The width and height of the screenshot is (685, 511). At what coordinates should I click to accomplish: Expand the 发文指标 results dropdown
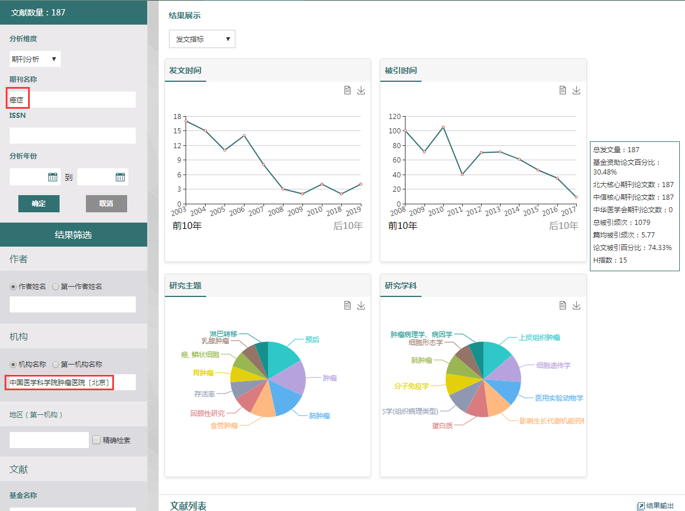[x=202, y=39]
